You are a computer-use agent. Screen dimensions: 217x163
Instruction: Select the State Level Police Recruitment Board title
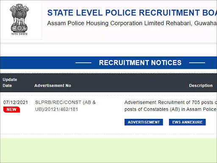tap(132, 13)
